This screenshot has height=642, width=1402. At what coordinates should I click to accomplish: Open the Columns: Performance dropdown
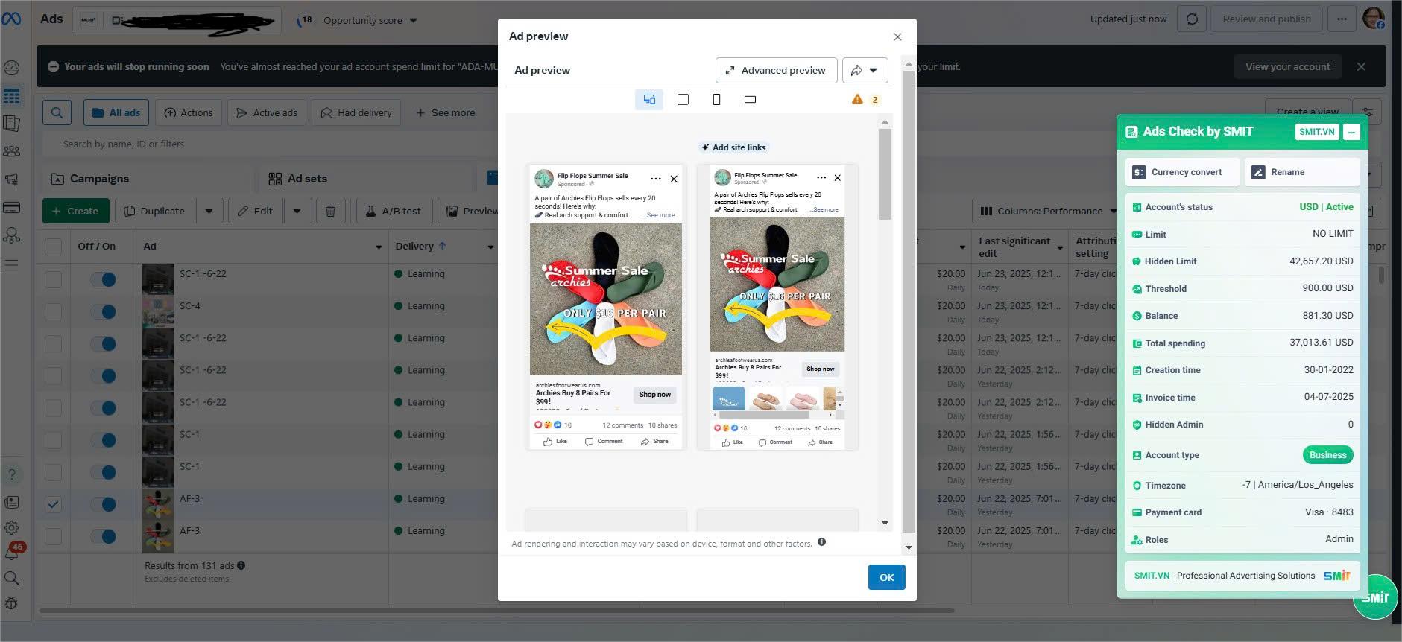1049,211
